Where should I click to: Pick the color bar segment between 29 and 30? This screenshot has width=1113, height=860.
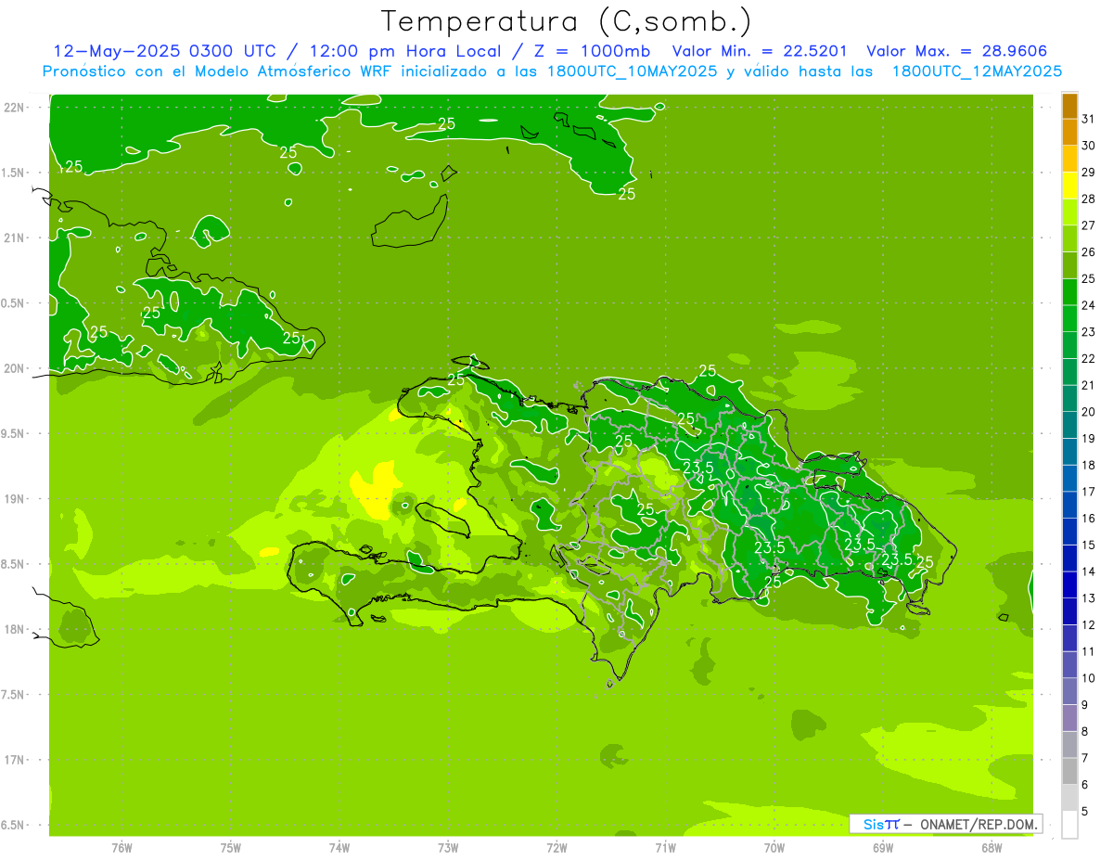coord(1069,159)
